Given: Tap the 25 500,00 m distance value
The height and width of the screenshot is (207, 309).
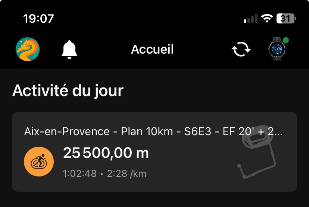Looking at the screenshot, I should click(106, 153).
